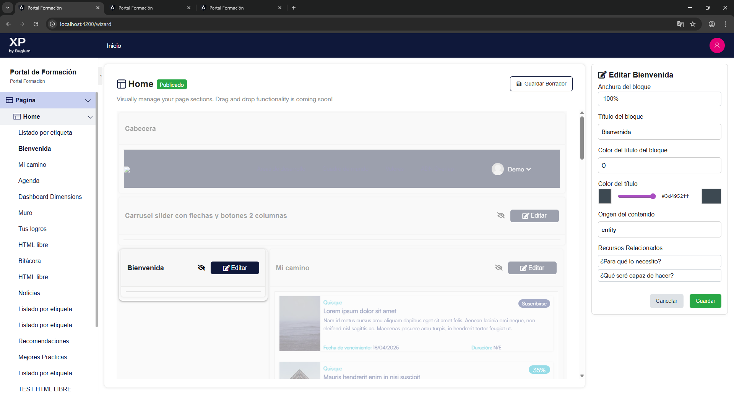The image size is (734, 394).
Task: Collapse the sidebar with the small arrow handle
Action: [101, 76]
